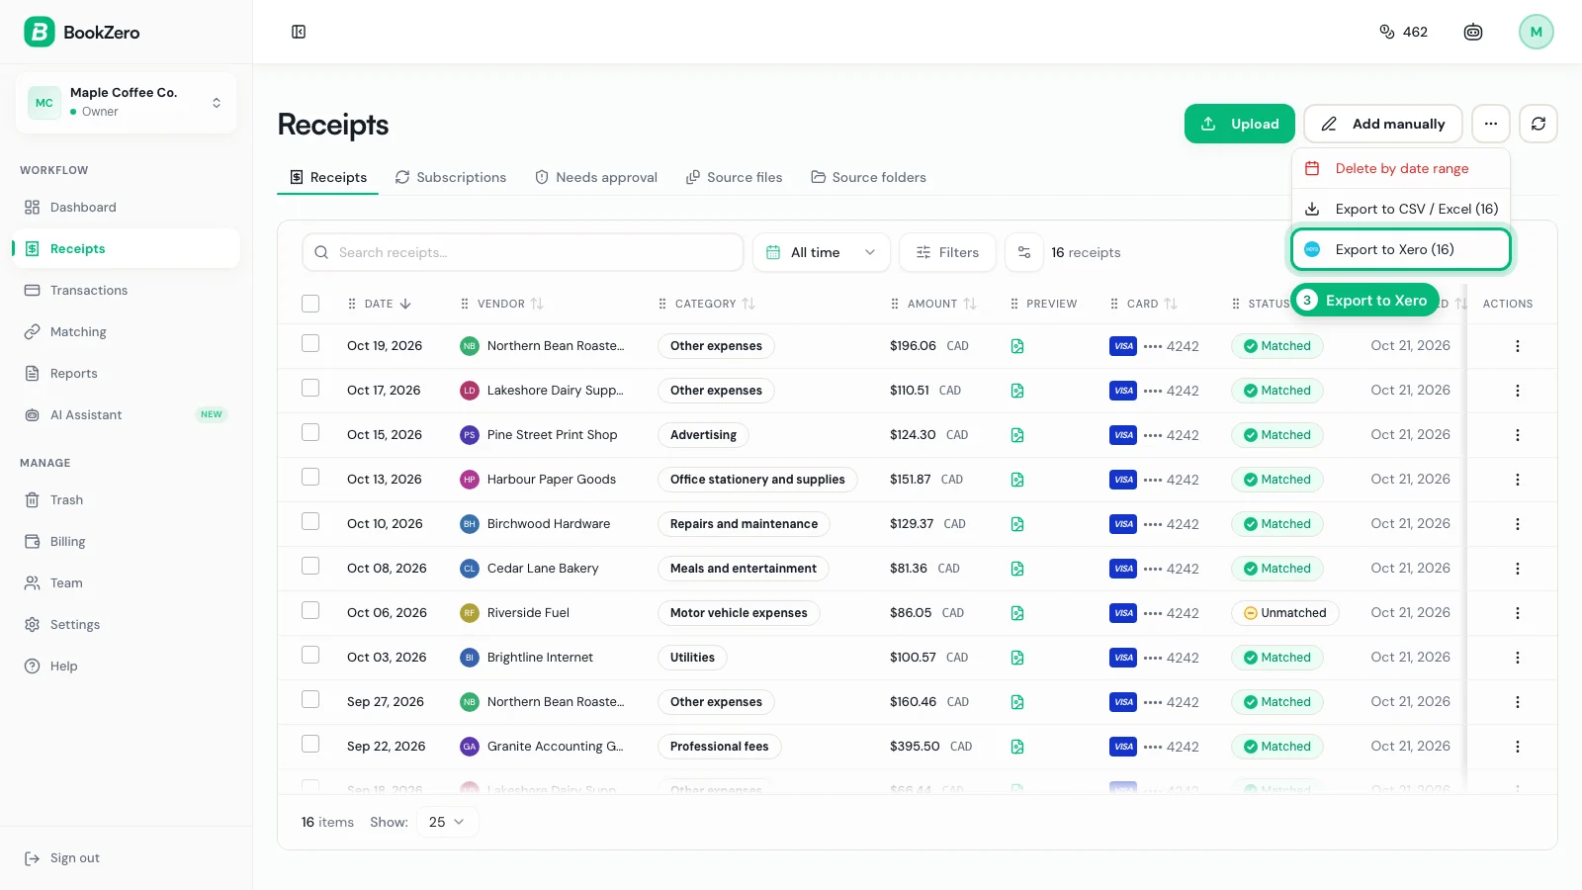Open actions menu for Granite Accounting row
This screenshot has width=1582, height=890.
pos(1517,747)
